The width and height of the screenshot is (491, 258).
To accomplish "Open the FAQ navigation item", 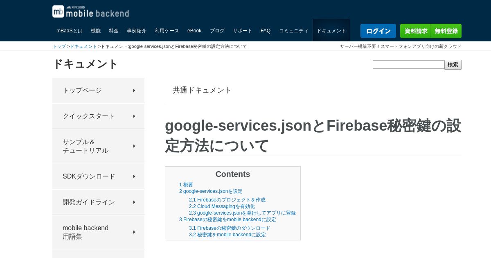I will pos(266,31).
